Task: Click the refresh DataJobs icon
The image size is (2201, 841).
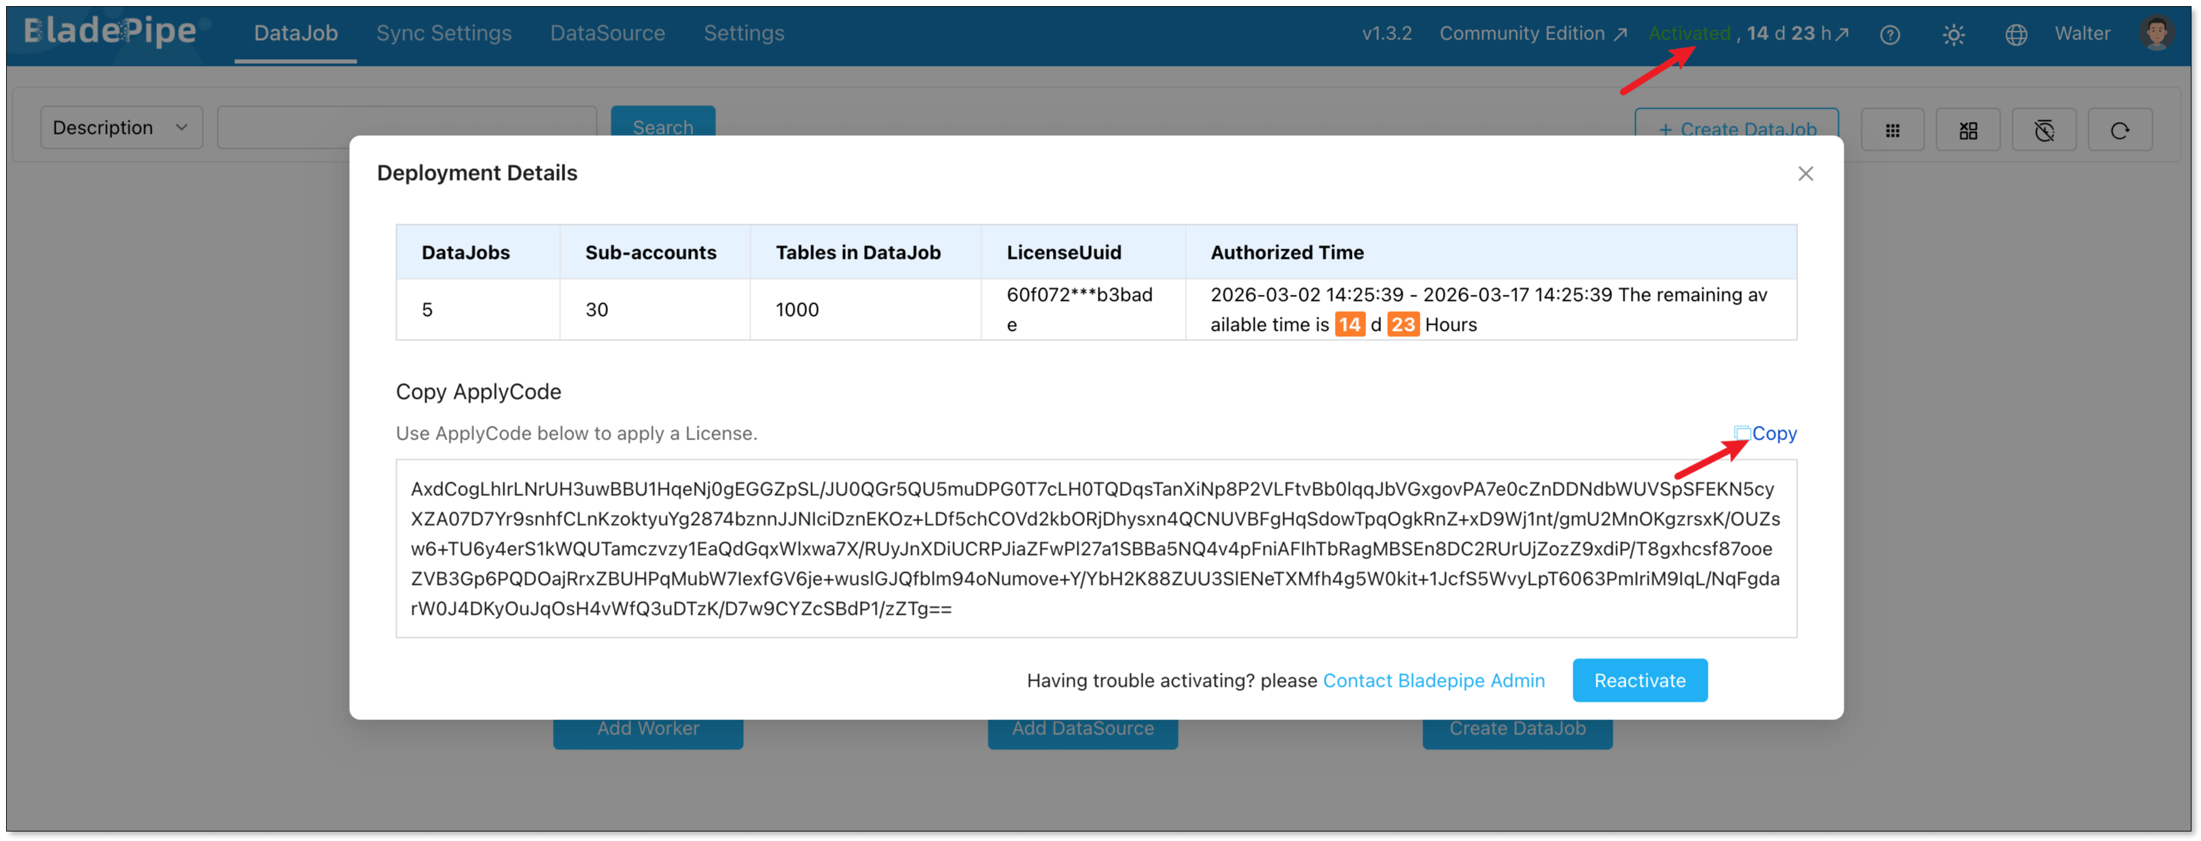Action: tap(2120, 130)
